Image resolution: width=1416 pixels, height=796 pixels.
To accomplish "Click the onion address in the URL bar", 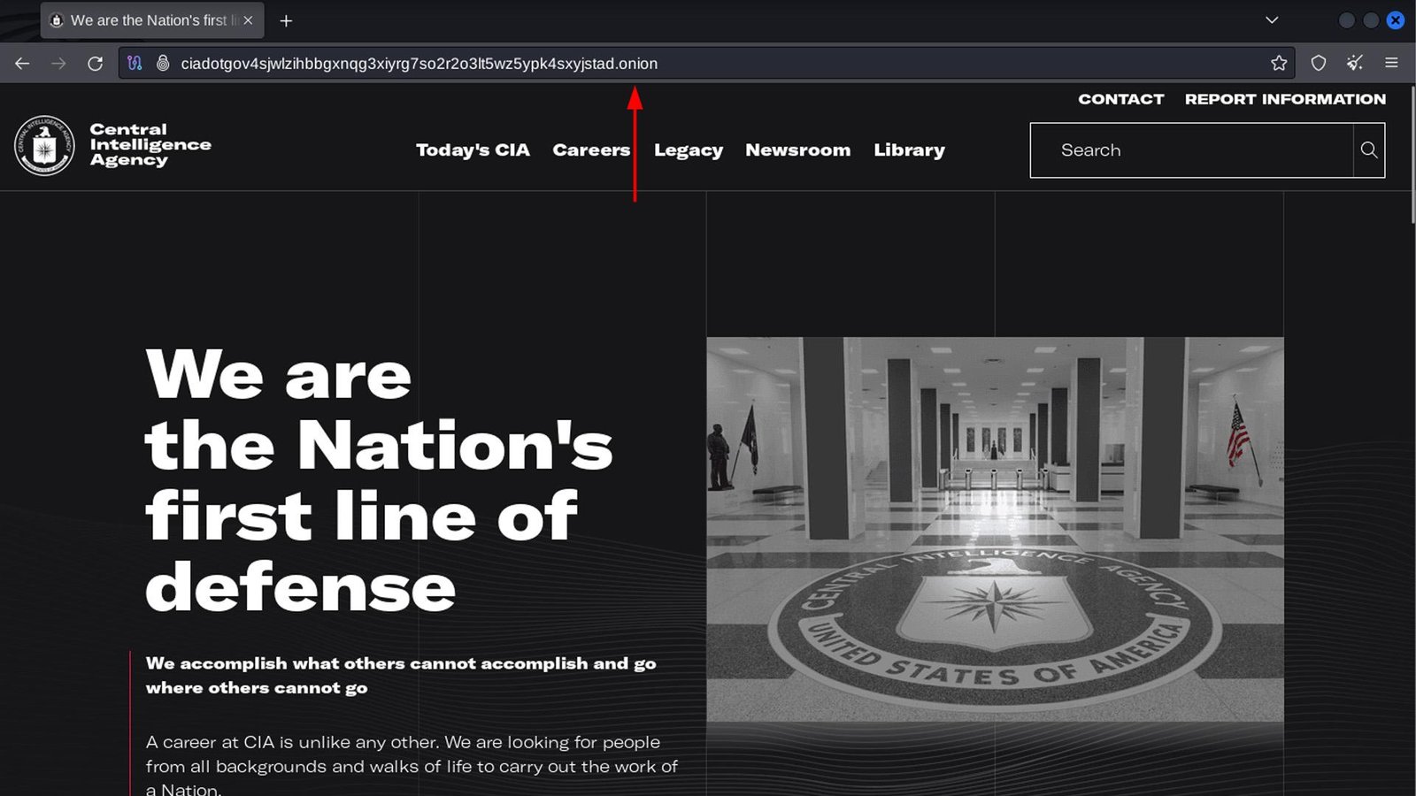I will coord(419,64).
